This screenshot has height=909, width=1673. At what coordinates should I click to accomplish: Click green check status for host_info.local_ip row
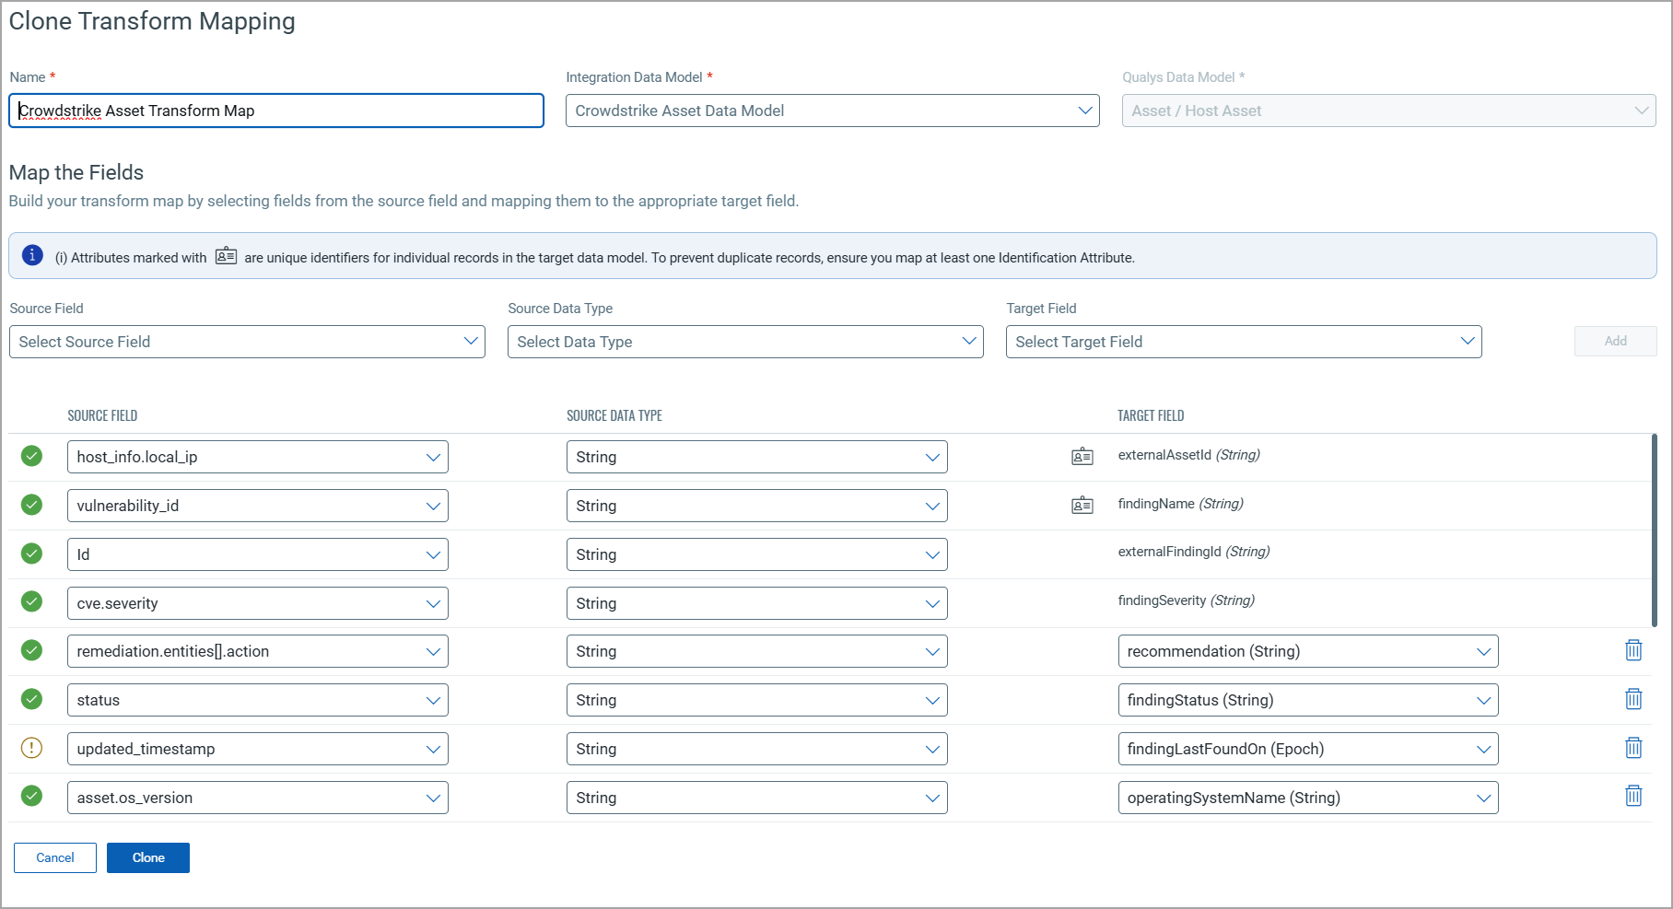point(31,456)
